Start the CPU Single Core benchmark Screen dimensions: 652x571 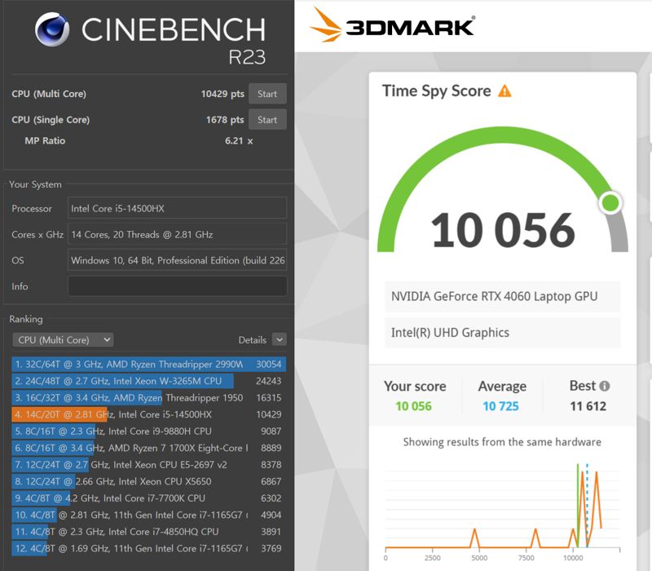[x=267, y=120]
